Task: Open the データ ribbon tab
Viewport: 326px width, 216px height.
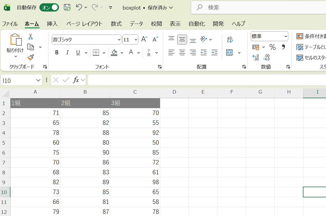Action: click(x=136, y=24)
